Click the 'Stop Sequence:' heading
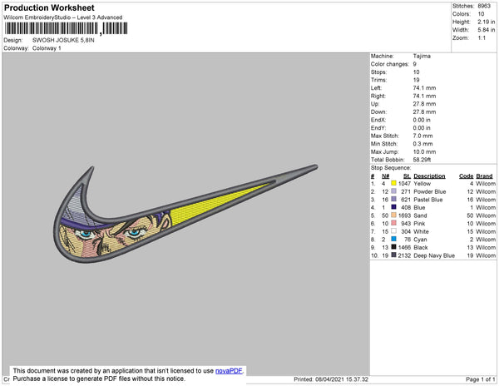The image size is (499, 386). pyautogui.click(x=391, y=168)
